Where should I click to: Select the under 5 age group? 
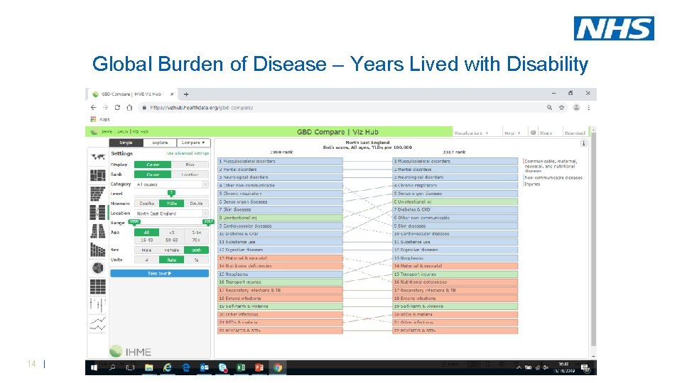(171, 233)
